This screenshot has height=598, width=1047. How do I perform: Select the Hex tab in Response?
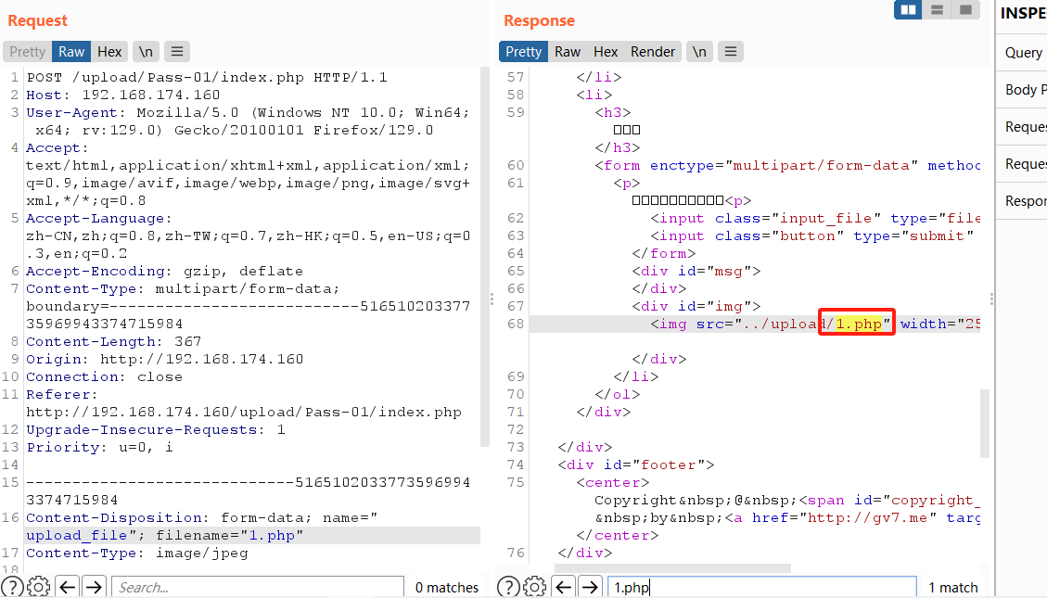tap(606, 51)
